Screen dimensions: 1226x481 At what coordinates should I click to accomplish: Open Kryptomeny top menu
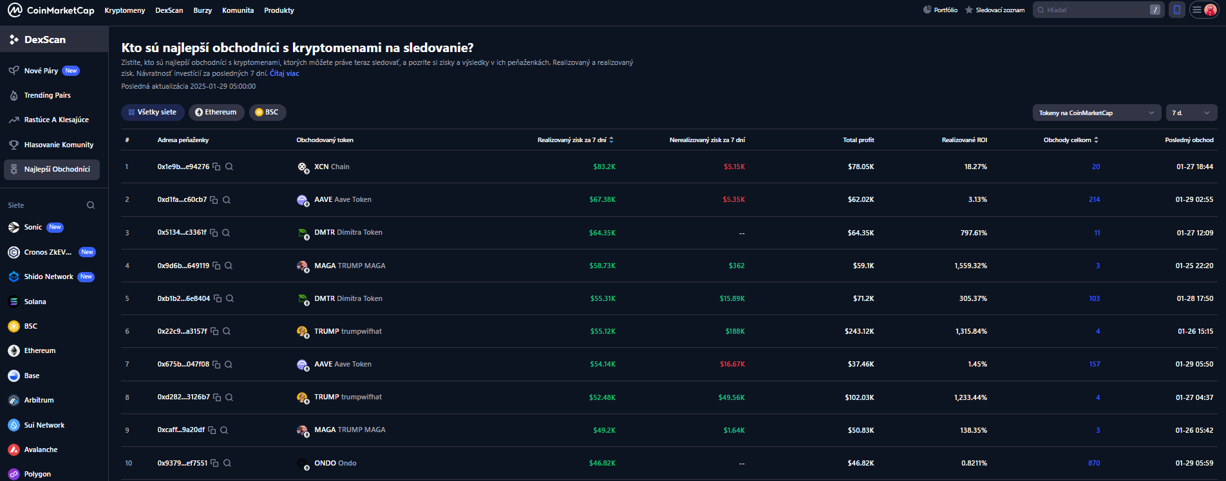(x=124, y=10)
